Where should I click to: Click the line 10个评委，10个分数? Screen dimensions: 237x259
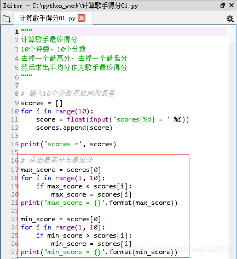tap(53, 49)
